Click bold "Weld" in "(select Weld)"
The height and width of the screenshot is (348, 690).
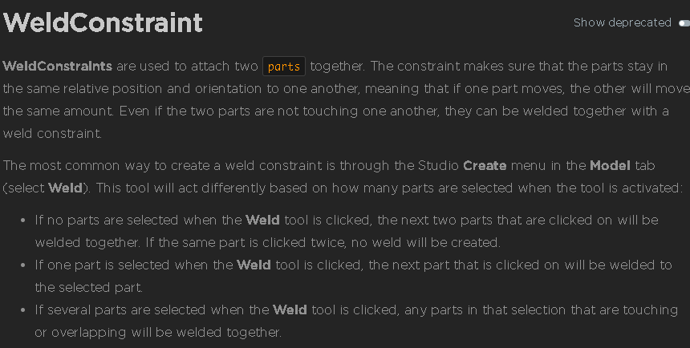tap(66, 188)
